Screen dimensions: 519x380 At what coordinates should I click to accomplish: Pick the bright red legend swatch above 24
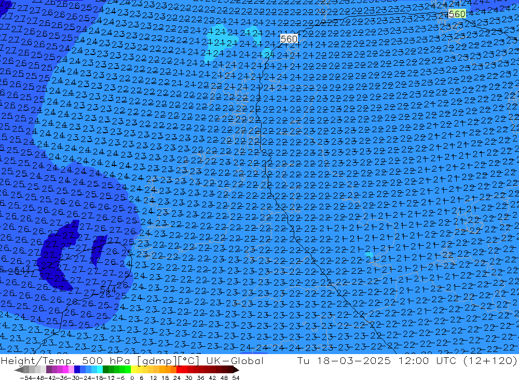coord(179,370)
